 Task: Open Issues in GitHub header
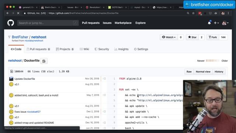[107, 23]
